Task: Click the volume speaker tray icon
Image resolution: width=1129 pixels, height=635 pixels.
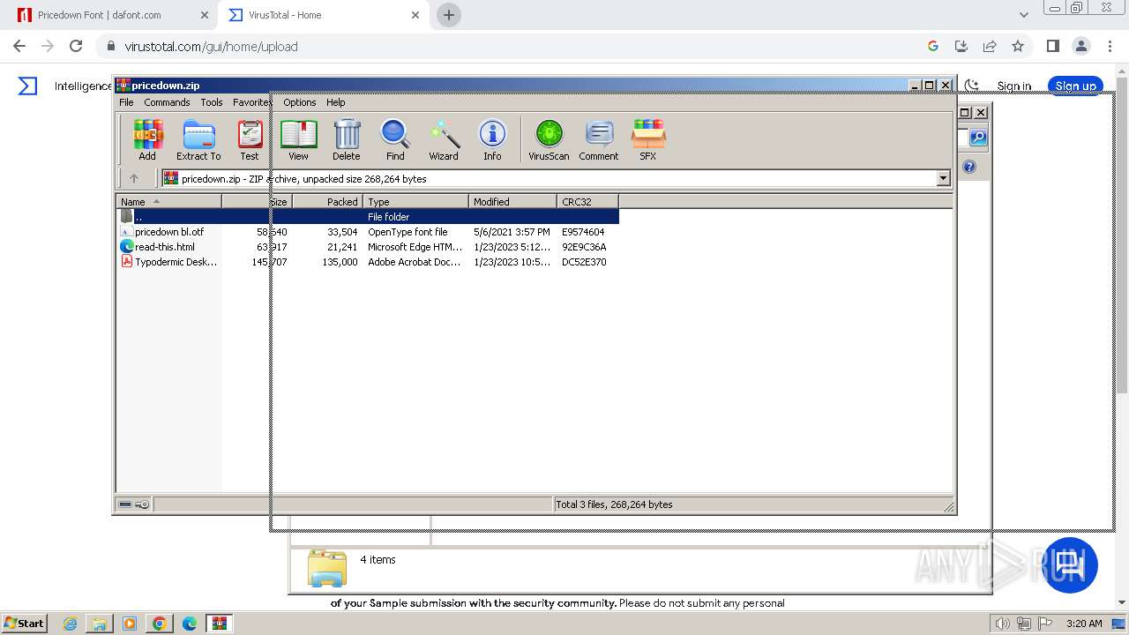Action: 1002,624
